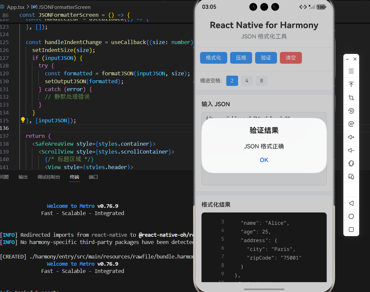Tap the 压缩 compress button
This screenshot has height=292, width=370.
(x=241, y=58)
